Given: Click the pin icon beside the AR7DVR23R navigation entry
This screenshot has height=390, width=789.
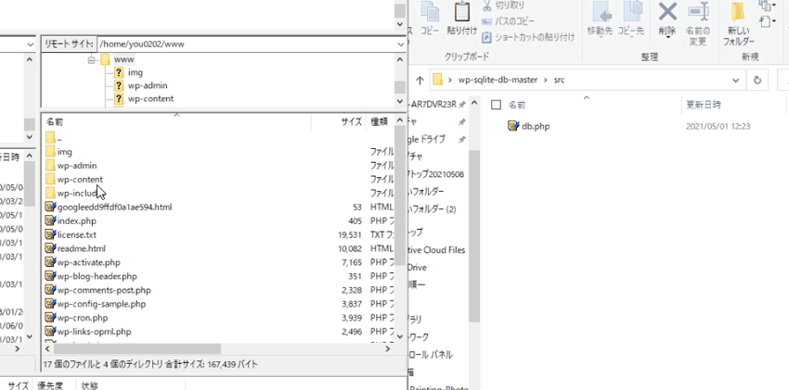Looking at the screenshot, I should 462,105.
